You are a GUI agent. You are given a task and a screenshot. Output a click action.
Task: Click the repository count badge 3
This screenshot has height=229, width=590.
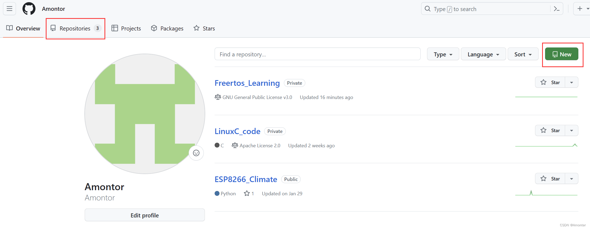point(97,28)
